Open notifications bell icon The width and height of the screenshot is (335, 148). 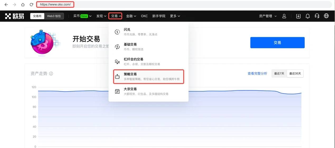(308, 16)
